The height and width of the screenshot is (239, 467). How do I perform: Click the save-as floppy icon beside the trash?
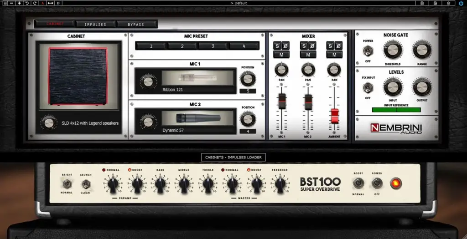pyautogui.click(x=436, y=3)
